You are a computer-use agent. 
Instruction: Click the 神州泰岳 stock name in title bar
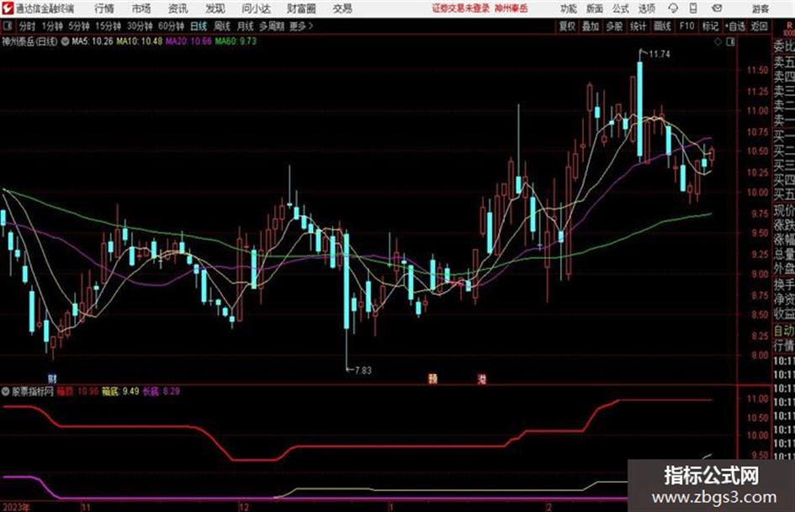pos(511,8)
